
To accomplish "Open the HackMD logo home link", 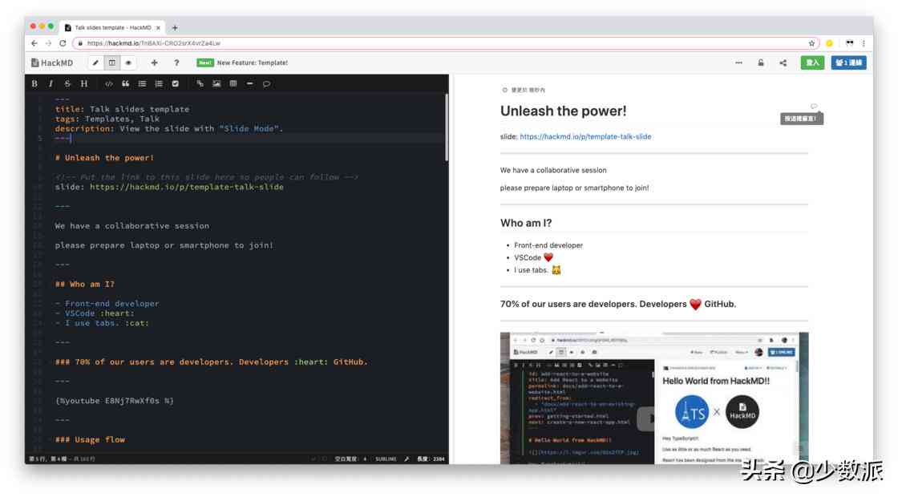I will [52, 63].
